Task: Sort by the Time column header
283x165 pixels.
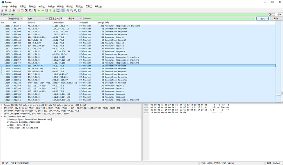Action: pyautogui.click(x=19, y=23)
